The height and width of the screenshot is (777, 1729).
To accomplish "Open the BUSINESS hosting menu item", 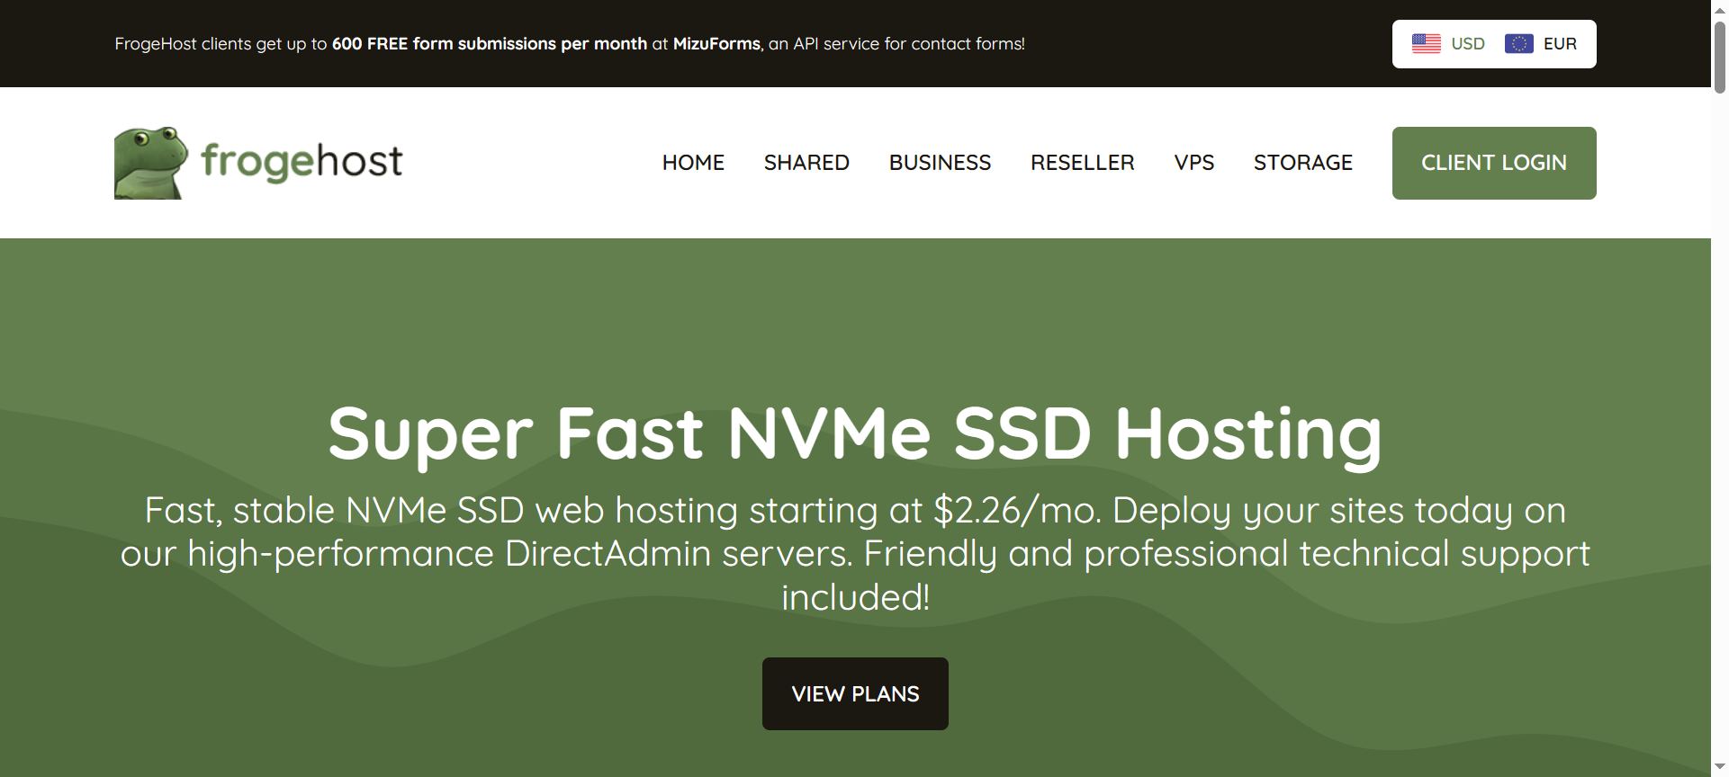I will point(940,163).
